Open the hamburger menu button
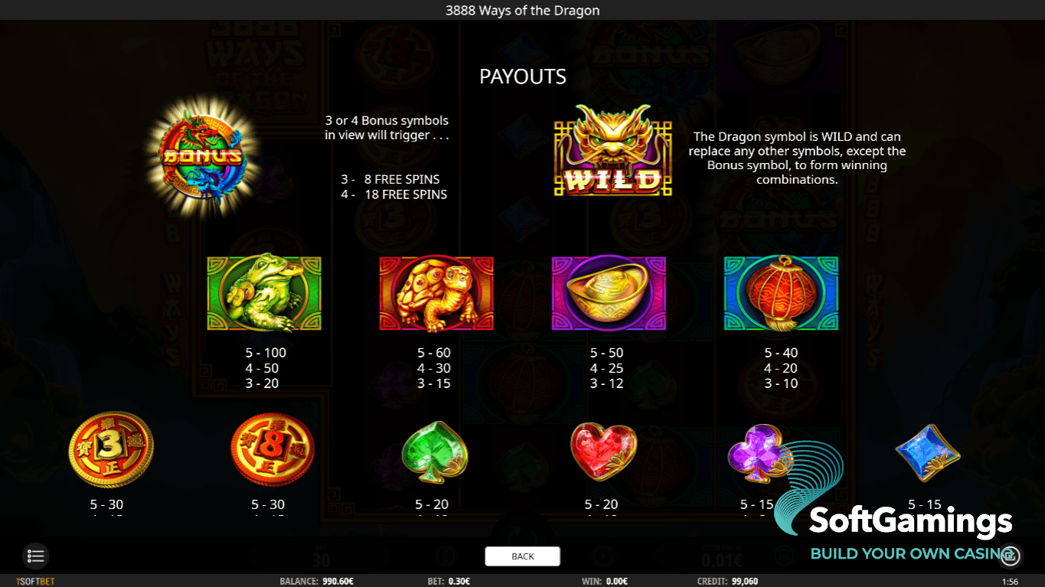 coord(36,556)
